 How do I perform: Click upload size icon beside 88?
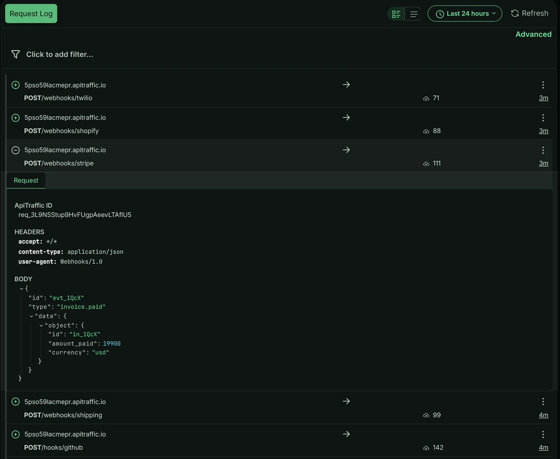pyautogui.click(x=426, y=132)
